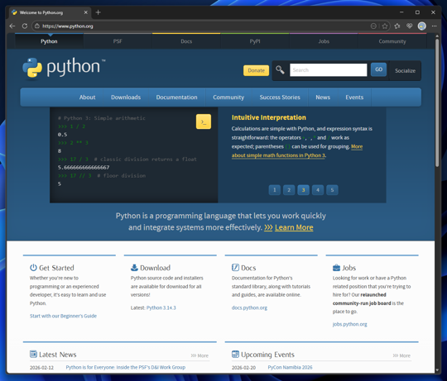Follow the Learn More link

click(x=294, y=227)
